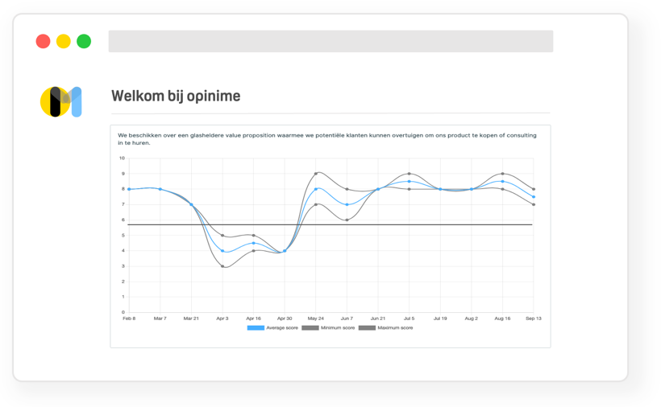661x407 pixels.
Task: Toggle the Average score legend series
Action: pos(272,328)
